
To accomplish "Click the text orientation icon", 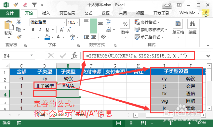I will coord(103,37).
